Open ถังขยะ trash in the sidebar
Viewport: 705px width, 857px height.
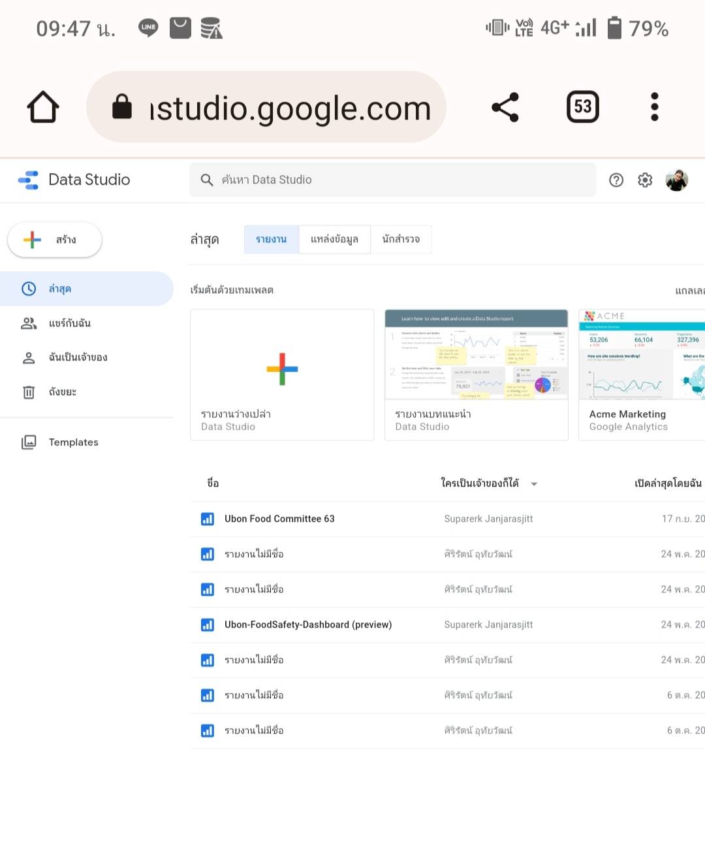62,392
